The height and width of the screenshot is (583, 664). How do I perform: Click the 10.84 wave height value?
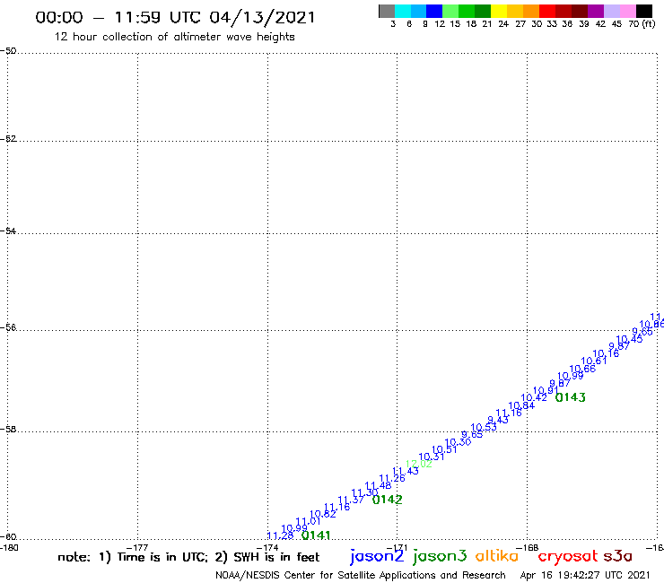pyautogui.click(x=521, y=405)
